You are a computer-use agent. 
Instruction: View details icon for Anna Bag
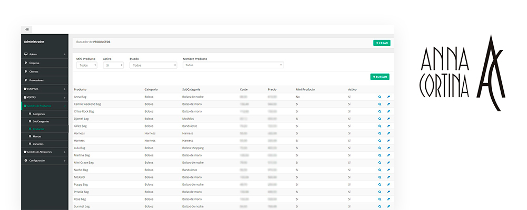pos(379,97)
